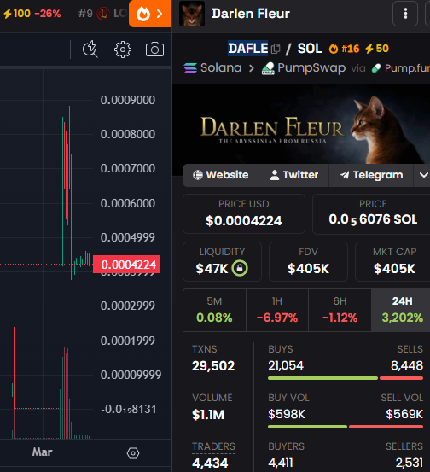Screen dimensions: 430x472
Task: Select the 5M timeframe tab
Action: (214, 310)
